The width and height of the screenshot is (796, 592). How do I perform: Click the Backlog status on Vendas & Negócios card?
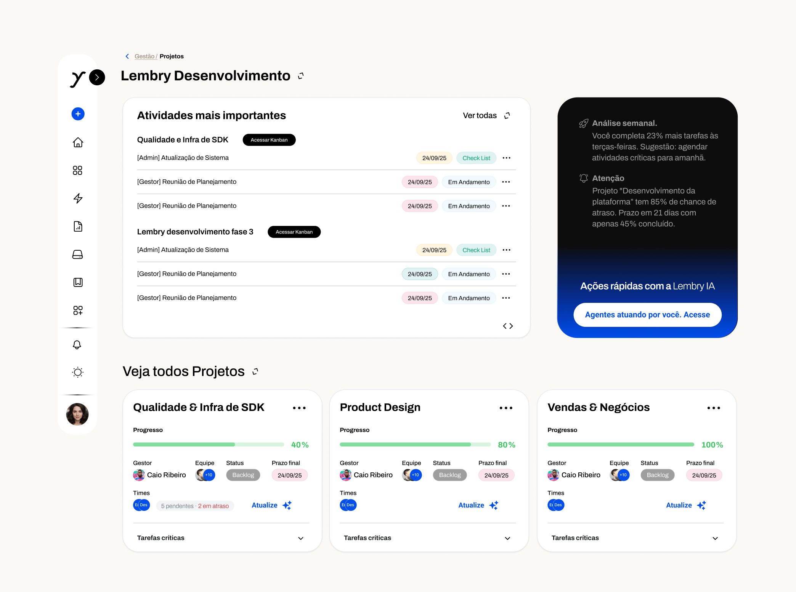tap(658, 475)
